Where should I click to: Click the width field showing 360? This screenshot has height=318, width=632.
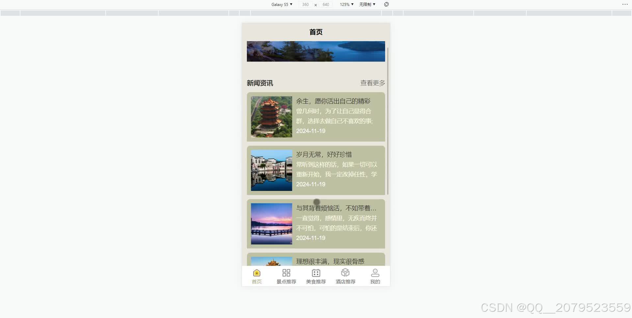305,4
